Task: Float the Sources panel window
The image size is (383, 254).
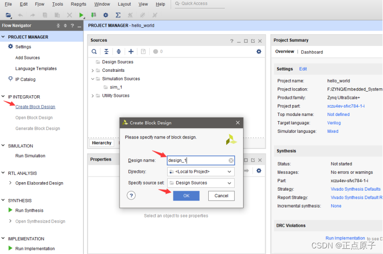Action: click(253, 41)
